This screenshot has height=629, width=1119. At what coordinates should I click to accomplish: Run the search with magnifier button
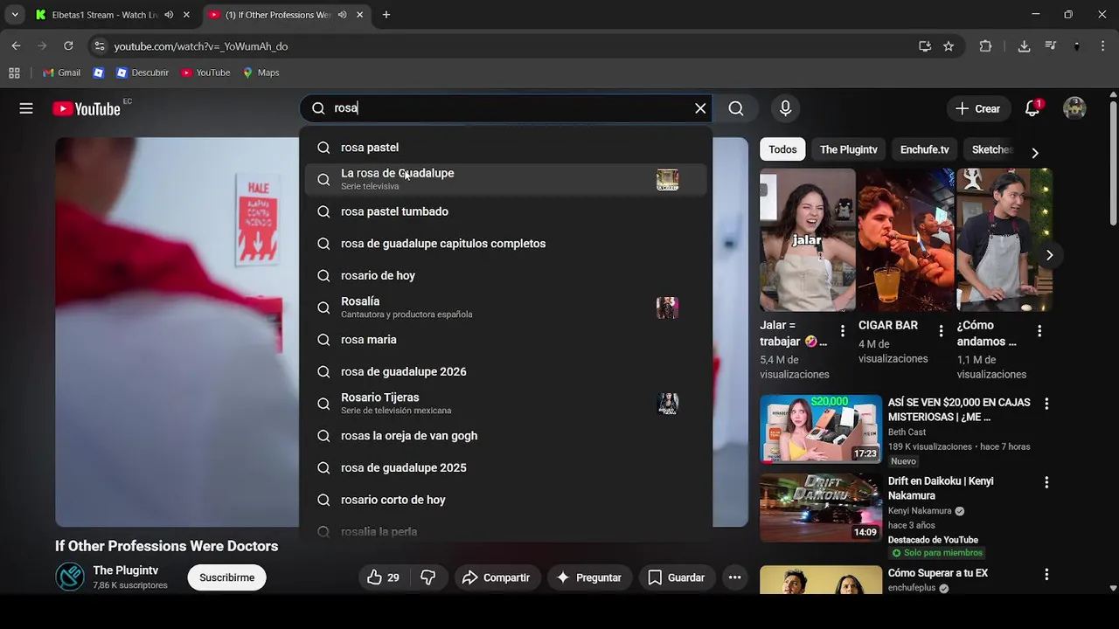click(x=736, y=108)
